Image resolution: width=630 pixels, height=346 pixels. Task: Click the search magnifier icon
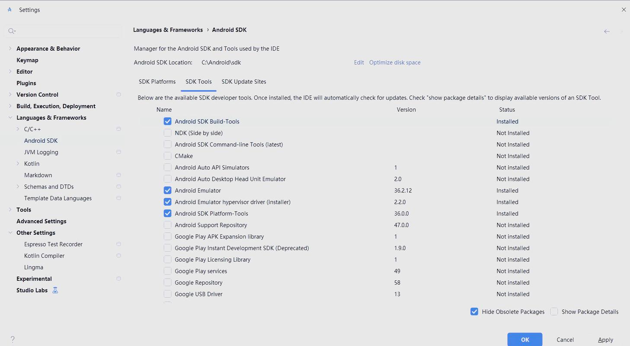point(12,31)
